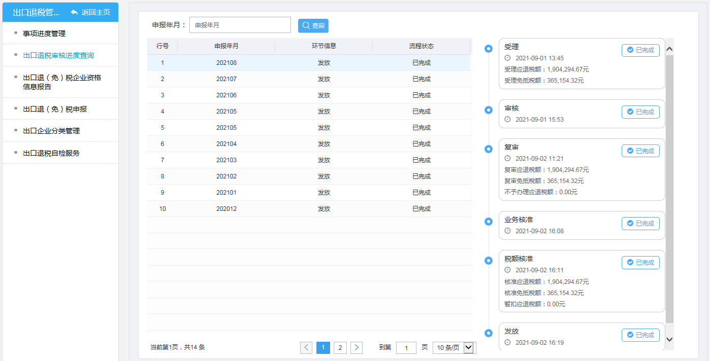Viewport: 710px width, 361px height.
Task: Click the 申报年月 input field
Action: [x=240, y=24]
